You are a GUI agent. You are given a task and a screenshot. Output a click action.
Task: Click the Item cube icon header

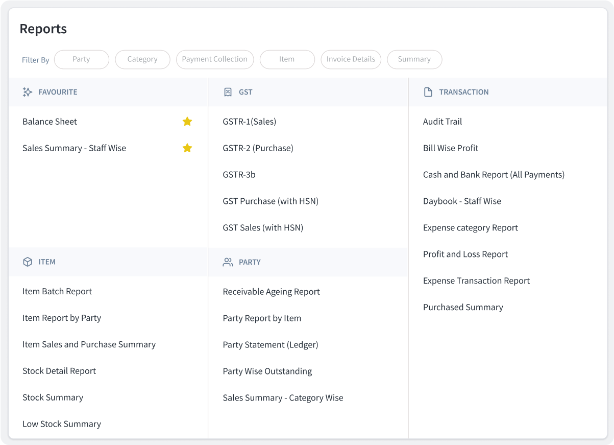[27, 262]
